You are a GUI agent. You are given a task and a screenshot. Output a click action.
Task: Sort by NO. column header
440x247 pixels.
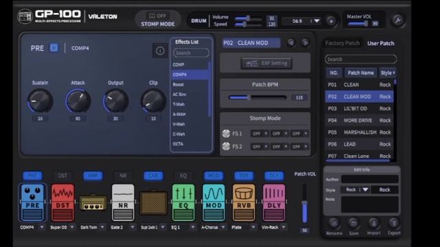(333, 73)
